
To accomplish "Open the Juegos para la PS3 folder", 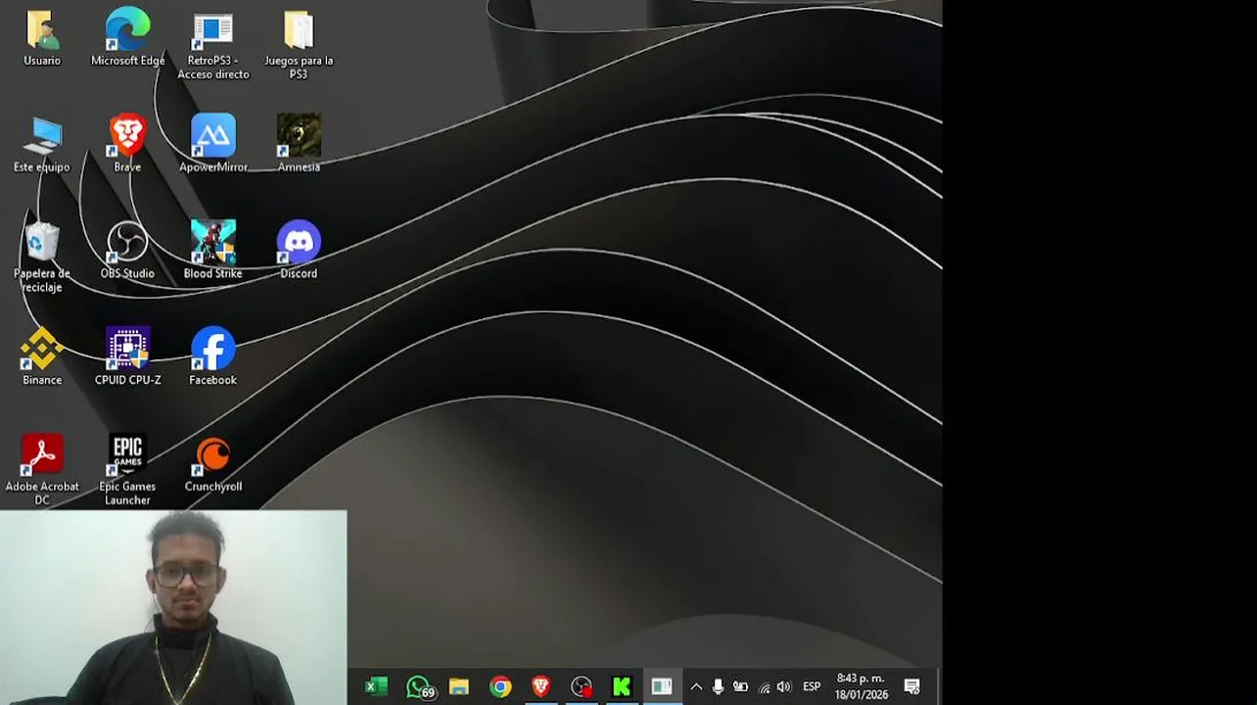I will click(299, 45).
